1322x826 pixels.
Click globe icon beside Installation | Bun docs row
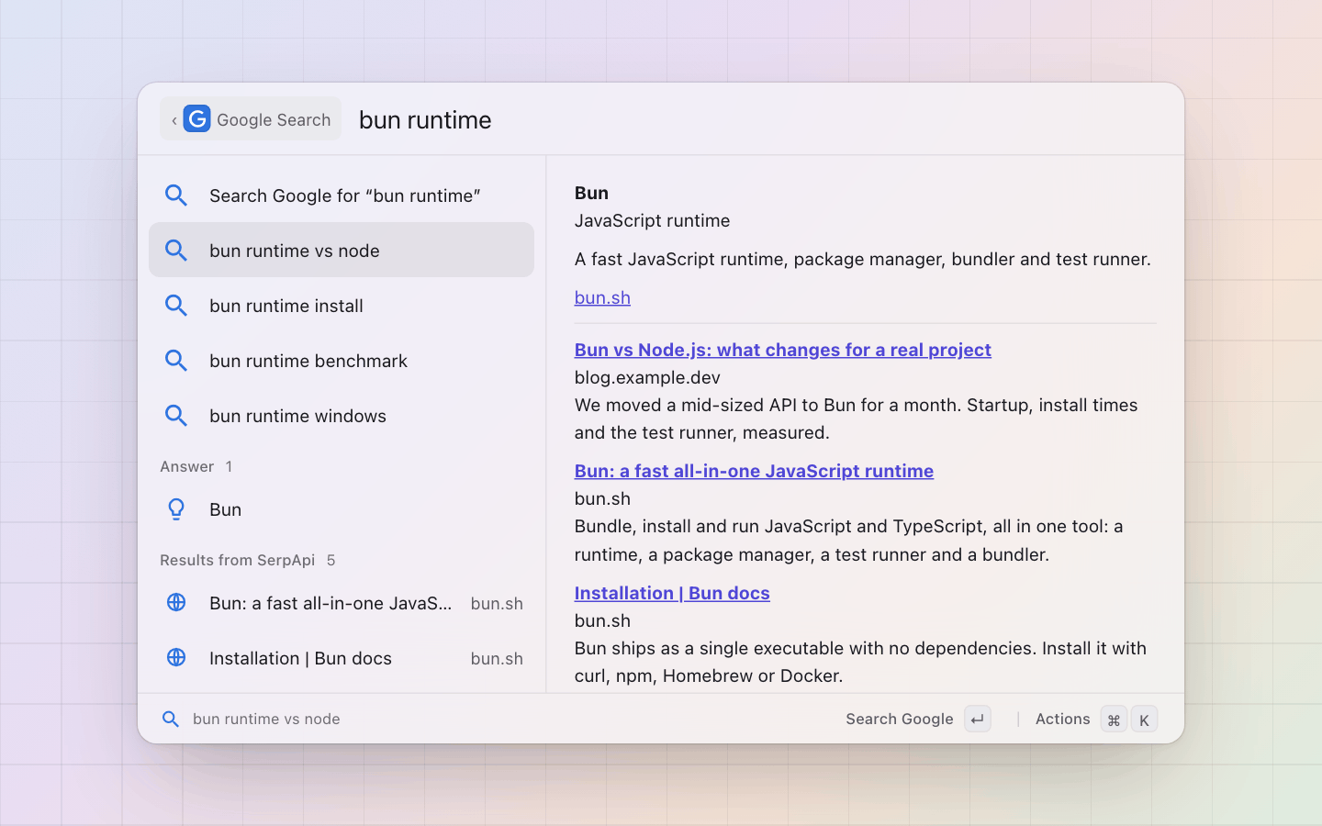coord(176,657)
